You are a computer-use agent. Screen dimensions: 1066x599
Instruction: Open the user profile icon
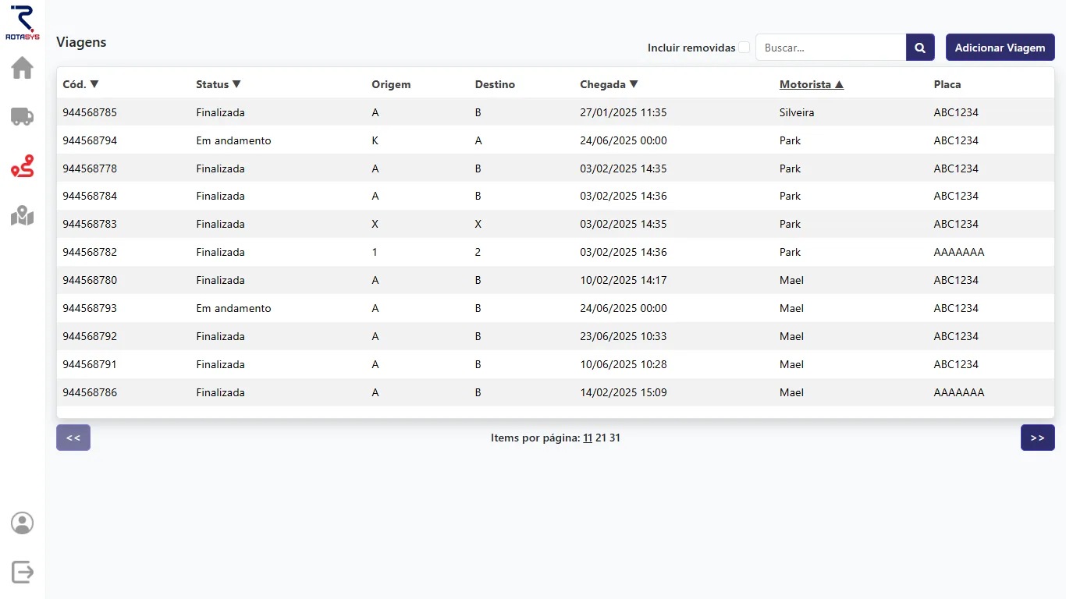click(x=22, y=523)
